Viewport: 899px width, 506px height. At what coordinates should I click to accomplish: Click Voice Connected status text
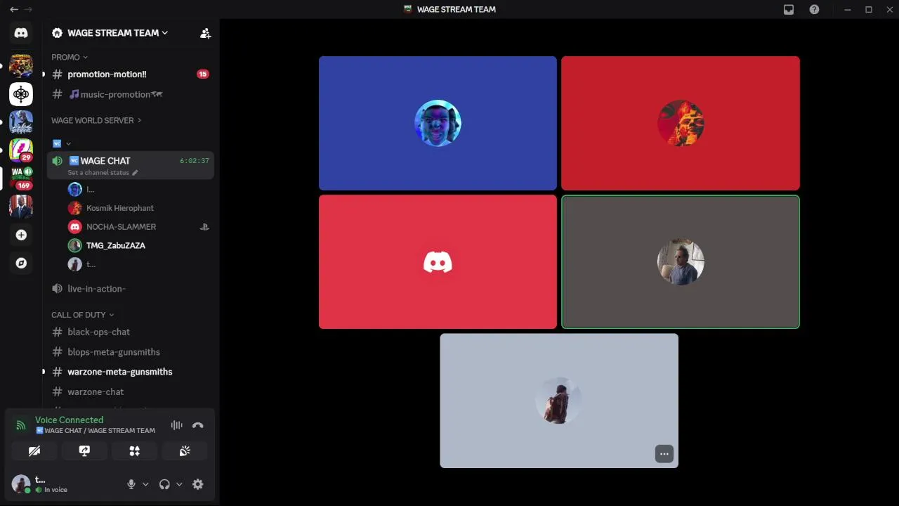[x=69, y=420]
